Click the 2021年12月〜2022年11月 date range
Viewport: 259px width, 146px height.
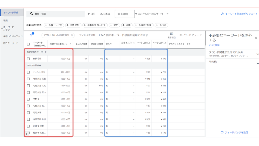click(x=150, y=14)
